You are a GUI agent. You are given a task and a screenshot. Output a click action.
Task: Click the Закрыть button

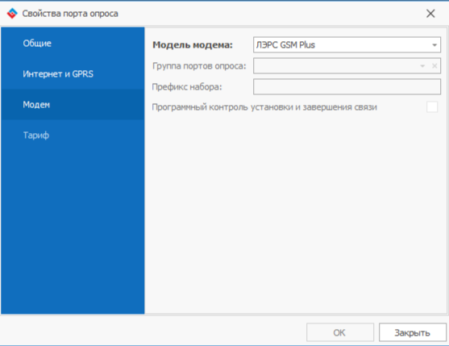413,332
